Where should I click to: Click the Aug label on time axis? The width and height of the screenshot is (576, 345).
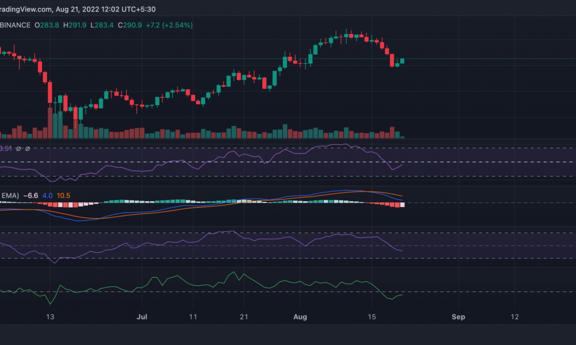pos(300,317)
